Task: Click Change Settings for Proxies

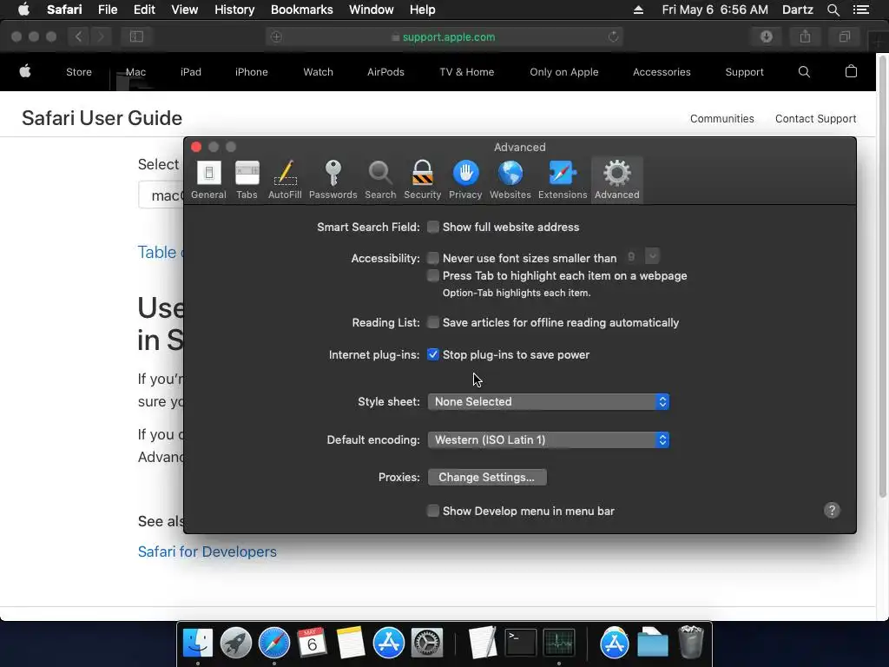Action: 487,477
